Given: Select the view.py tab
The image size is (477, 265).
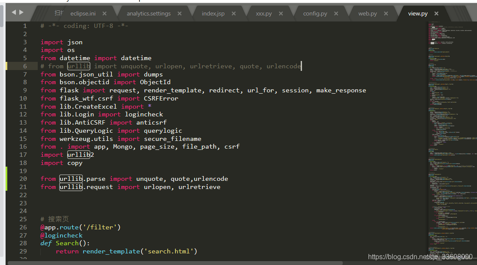Looking at the screenshot, I should [x=418, y=13].
